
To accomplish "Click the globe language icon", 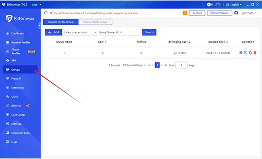I will coord(227,4).
